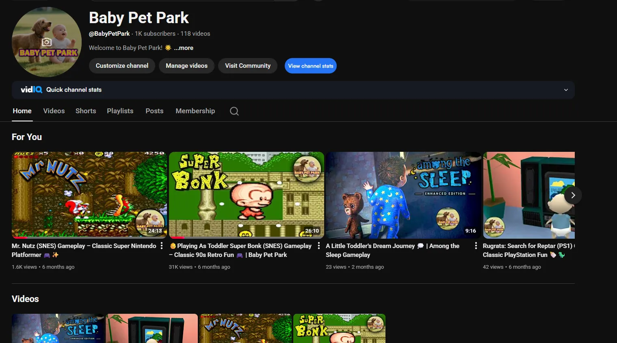Click the 118 videos count

tap(195, 34)
